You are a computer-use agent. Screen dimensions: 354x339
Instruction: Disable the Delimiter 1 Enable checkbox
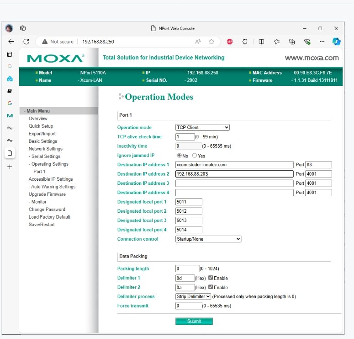coord(211,278)
